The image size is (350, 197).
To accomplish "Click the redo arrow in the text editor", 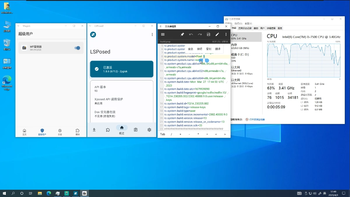I will pos(200,34).
